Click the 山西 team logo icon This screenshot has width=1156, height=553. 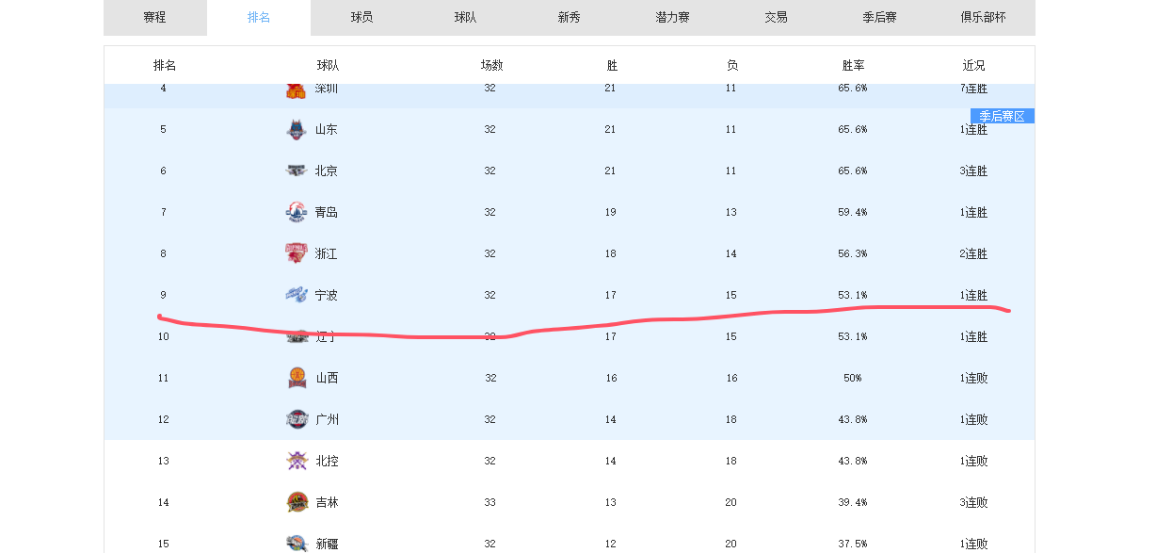pyautogui.click(x=297, y=378)
